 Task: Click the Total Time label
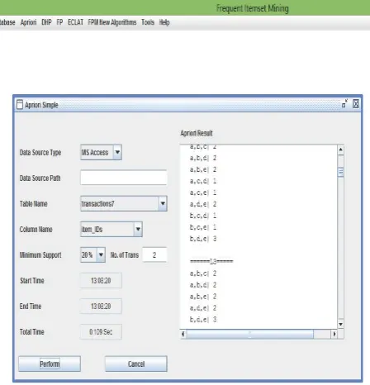(32, 332)
